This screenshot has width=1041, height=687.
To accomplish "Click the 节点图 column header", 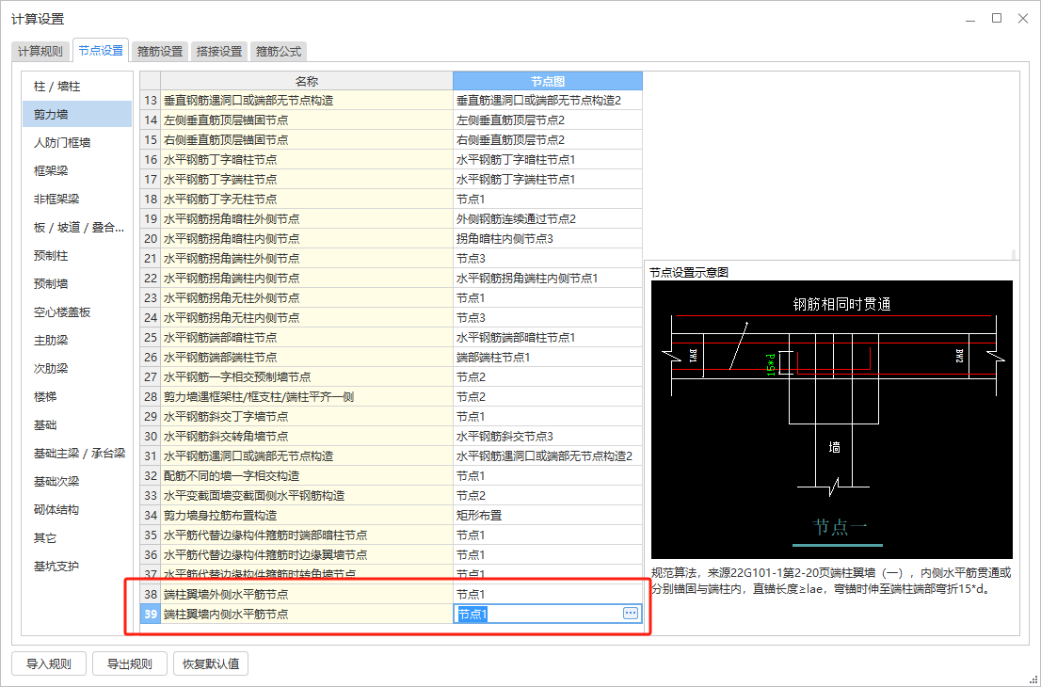I will (548, 81).
